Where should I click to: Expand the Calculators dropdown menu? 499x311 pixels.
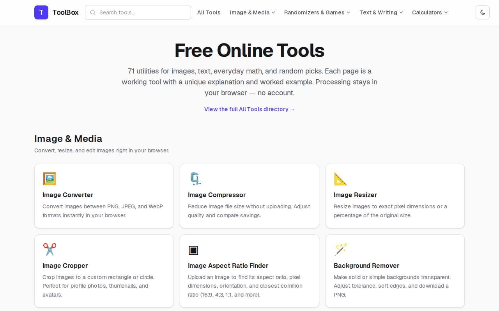[430, 12]
